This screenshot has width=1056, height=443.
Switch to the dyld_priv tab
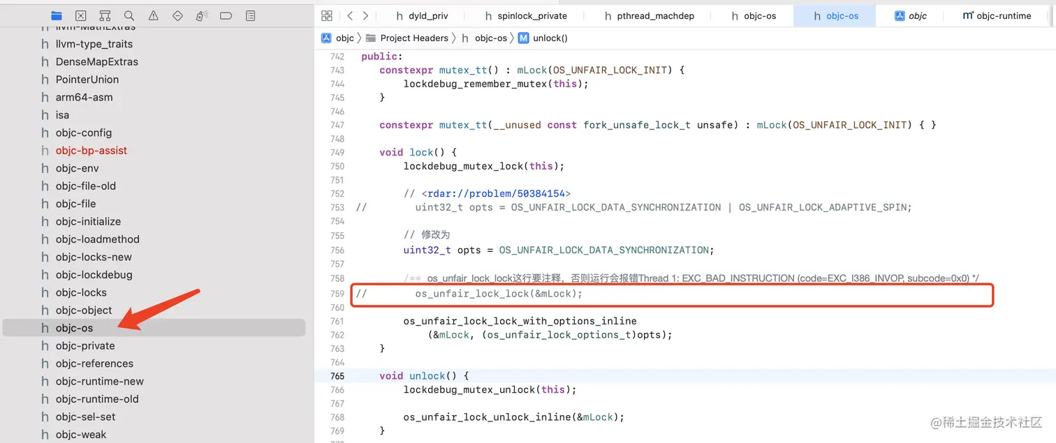click(422, 15)
